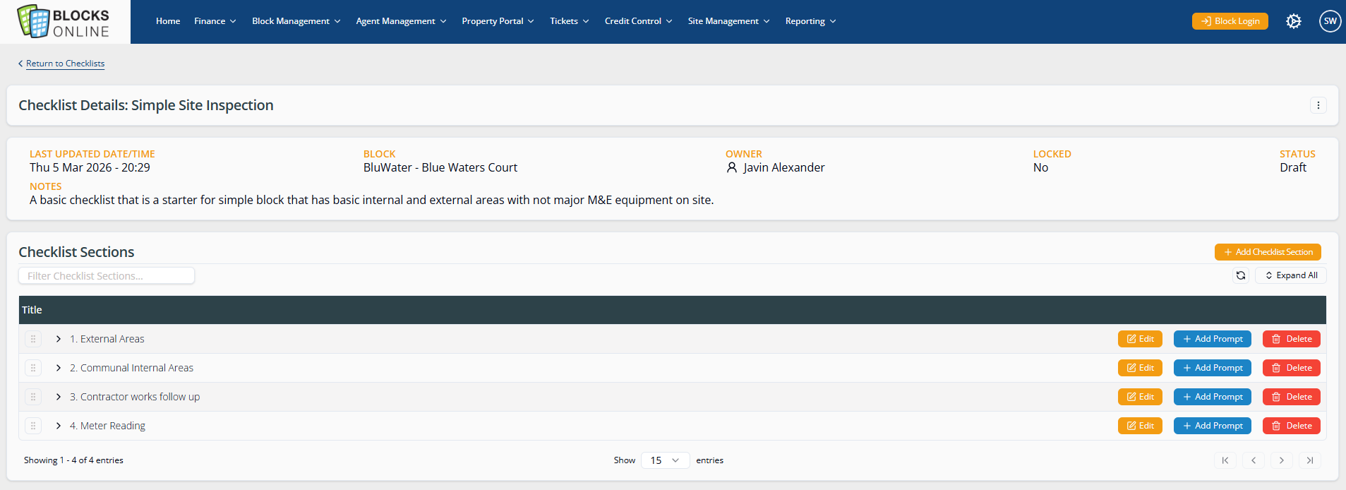The width and height of the screenshot is (1346, 490).
Task: Click Add Checklist Section button
Action: tap(1267, 252)
